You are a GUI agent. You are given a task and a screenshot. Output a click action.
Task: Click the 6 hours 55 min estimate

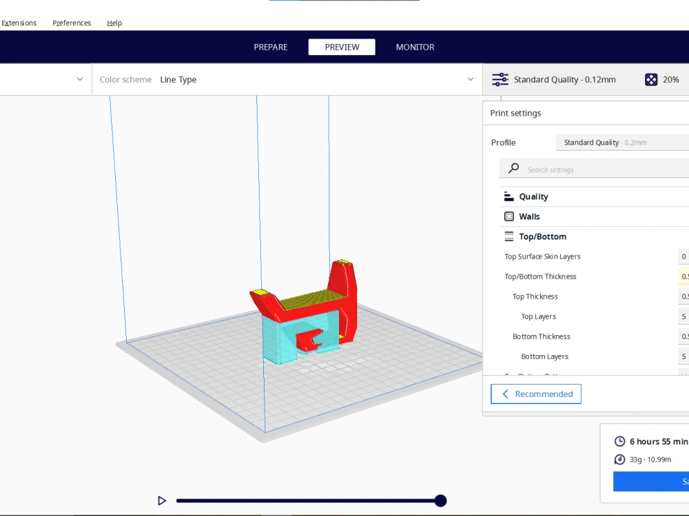pyautogui.click(x=659, y=442)
